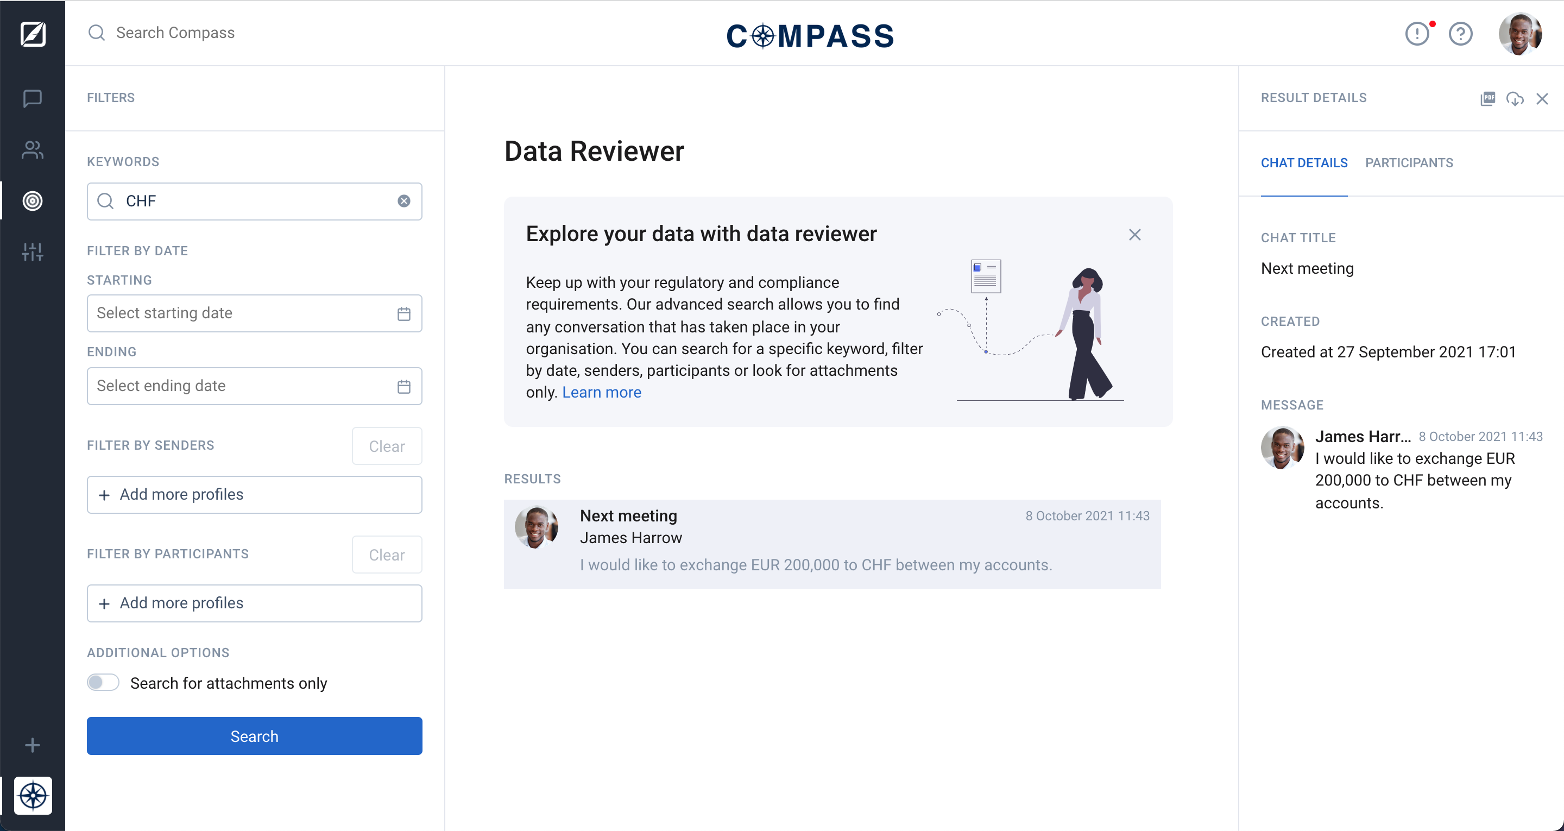Click the CHF keywords input field

pos(254,201)
